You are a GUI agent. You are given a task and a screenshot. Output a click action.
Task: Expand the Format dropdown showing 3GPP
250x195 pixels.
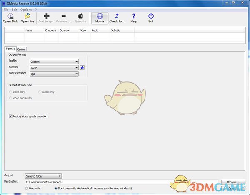tap(54, 68)
